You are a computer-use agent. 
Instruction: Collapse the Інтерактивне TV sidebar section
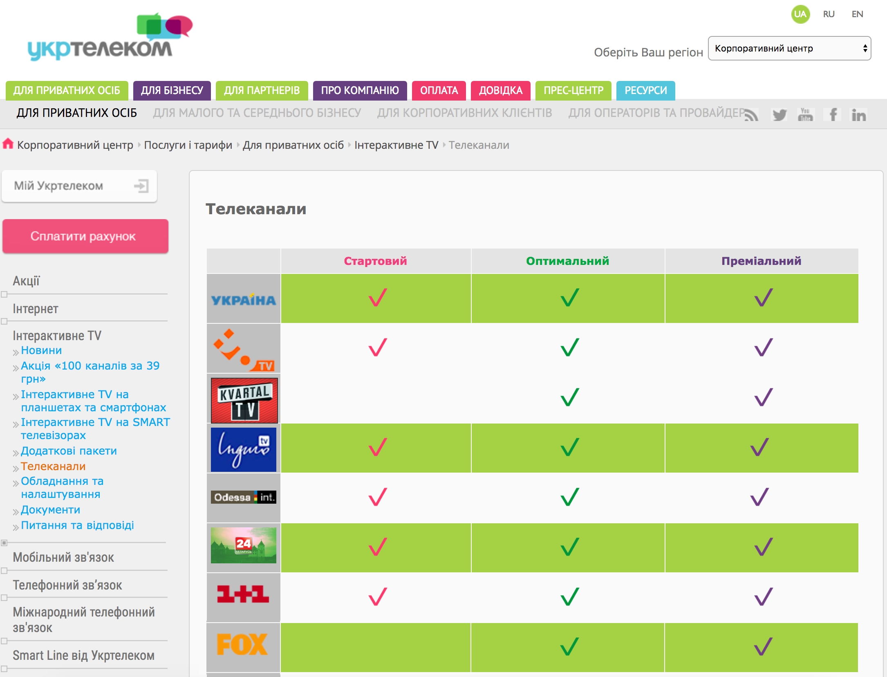click(4, 543)
